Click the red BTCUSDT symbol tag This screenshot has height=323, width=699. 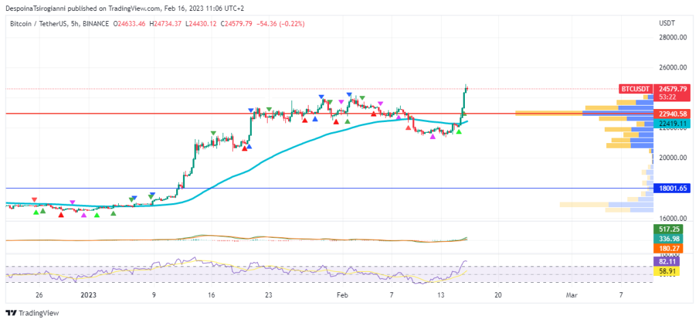tap(634, 89)
